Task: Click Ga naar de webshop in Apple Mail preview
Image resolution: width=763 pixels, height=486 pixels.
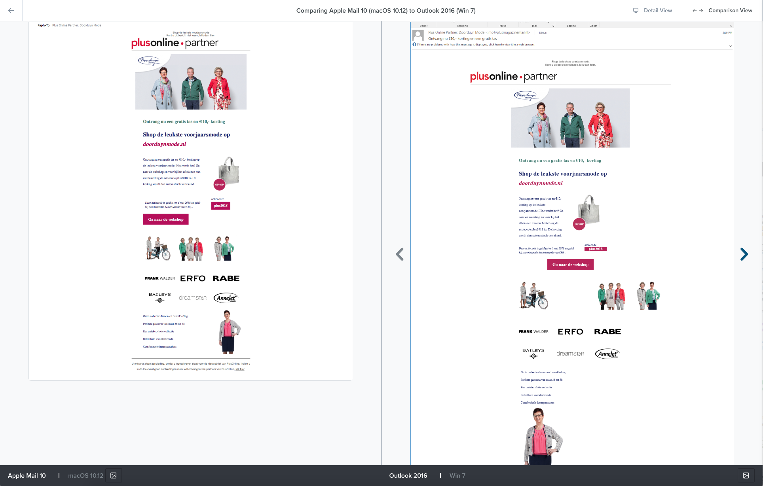Action: pyautogui.click(x=166, y=219)
